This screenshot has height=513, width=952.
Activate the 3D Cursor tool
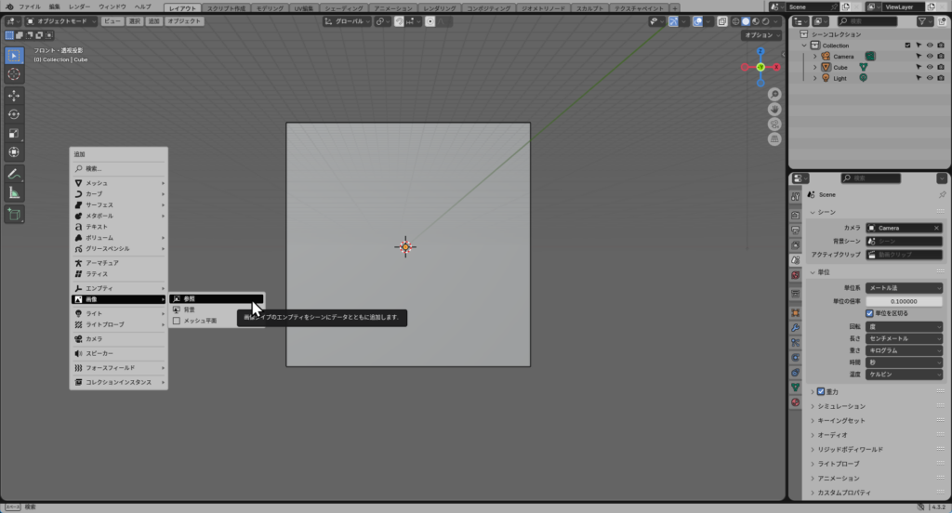point(15,73)
